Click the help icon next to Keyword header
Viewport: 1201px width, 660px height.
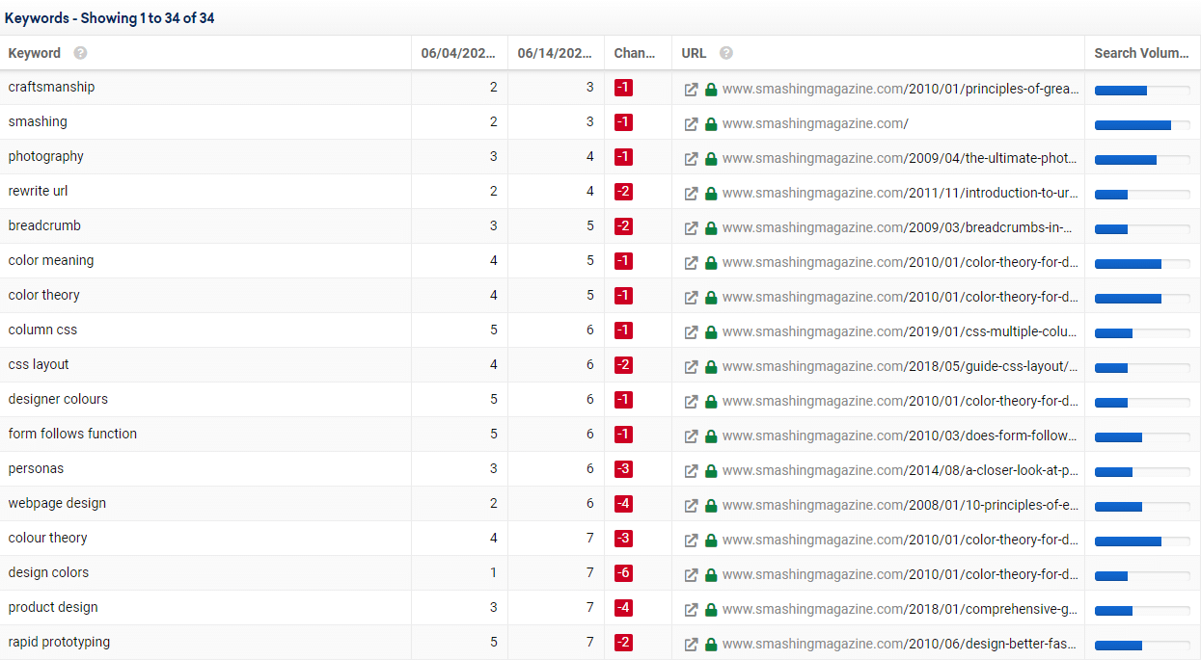click(x=80, y=53)
